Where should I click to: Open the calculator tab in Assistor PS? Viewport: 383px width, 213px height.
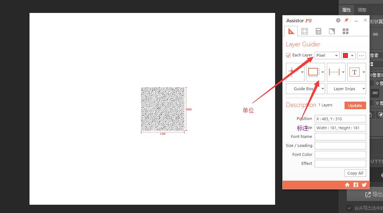(318, 31)
